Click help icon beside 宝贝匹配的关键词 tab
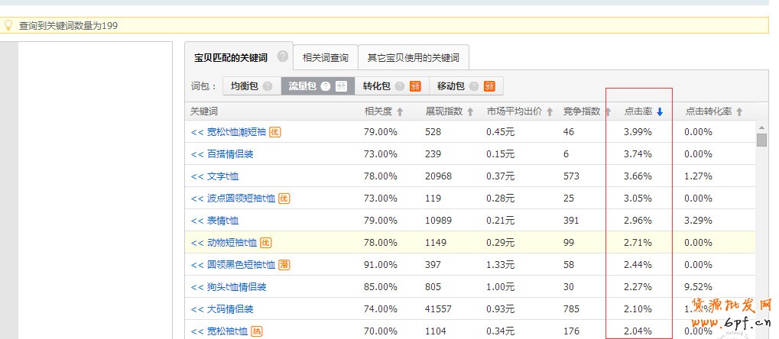 (x=283, y=56)
